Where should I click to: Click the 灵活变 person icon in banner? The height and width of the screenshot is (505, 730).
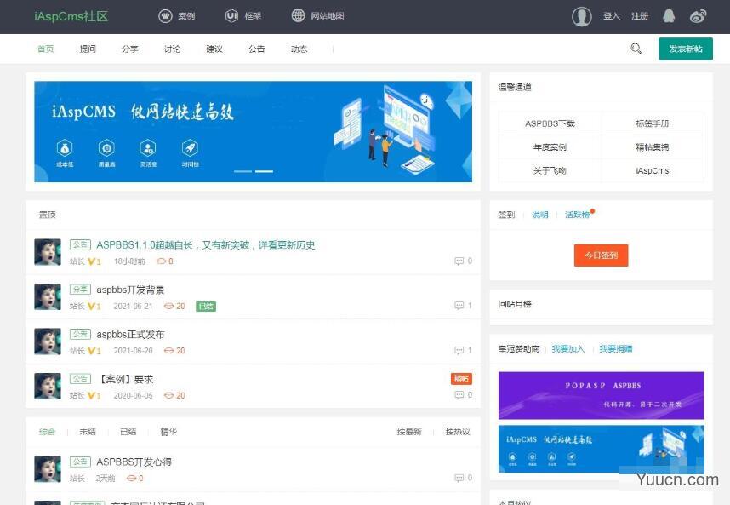click(148, 149)
